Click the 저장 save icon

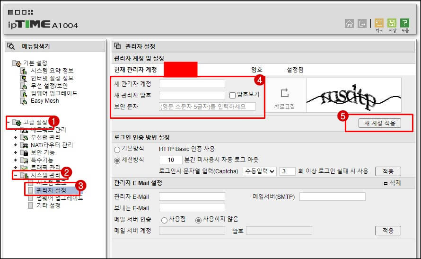[392, 23]
